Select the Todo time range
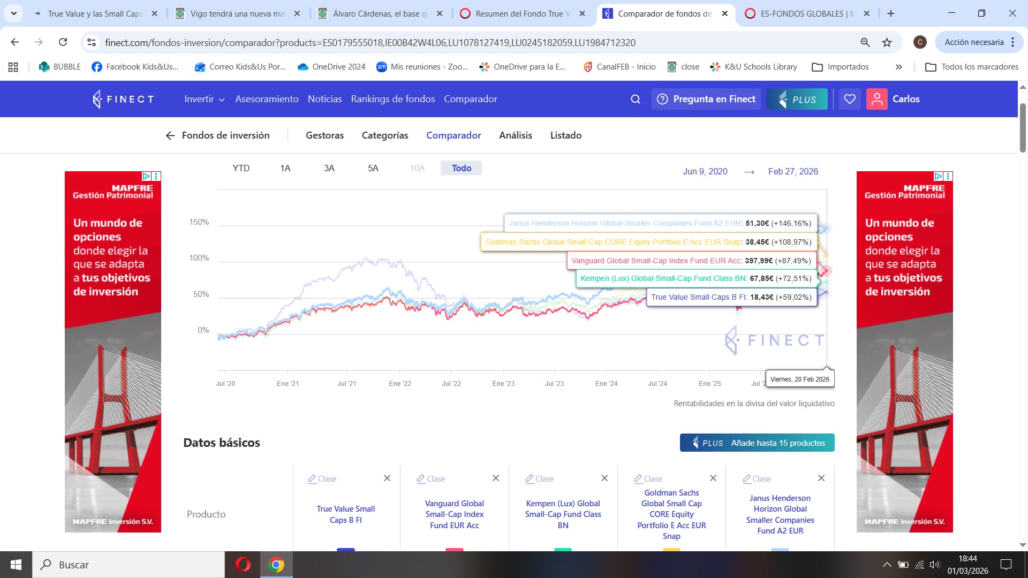Screen dimensions: 1028x578 click(461, 168)
